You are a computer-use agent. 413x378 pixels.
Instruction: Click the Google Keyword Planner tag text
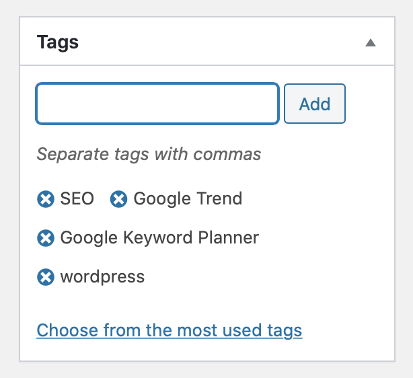pos(159,238)
